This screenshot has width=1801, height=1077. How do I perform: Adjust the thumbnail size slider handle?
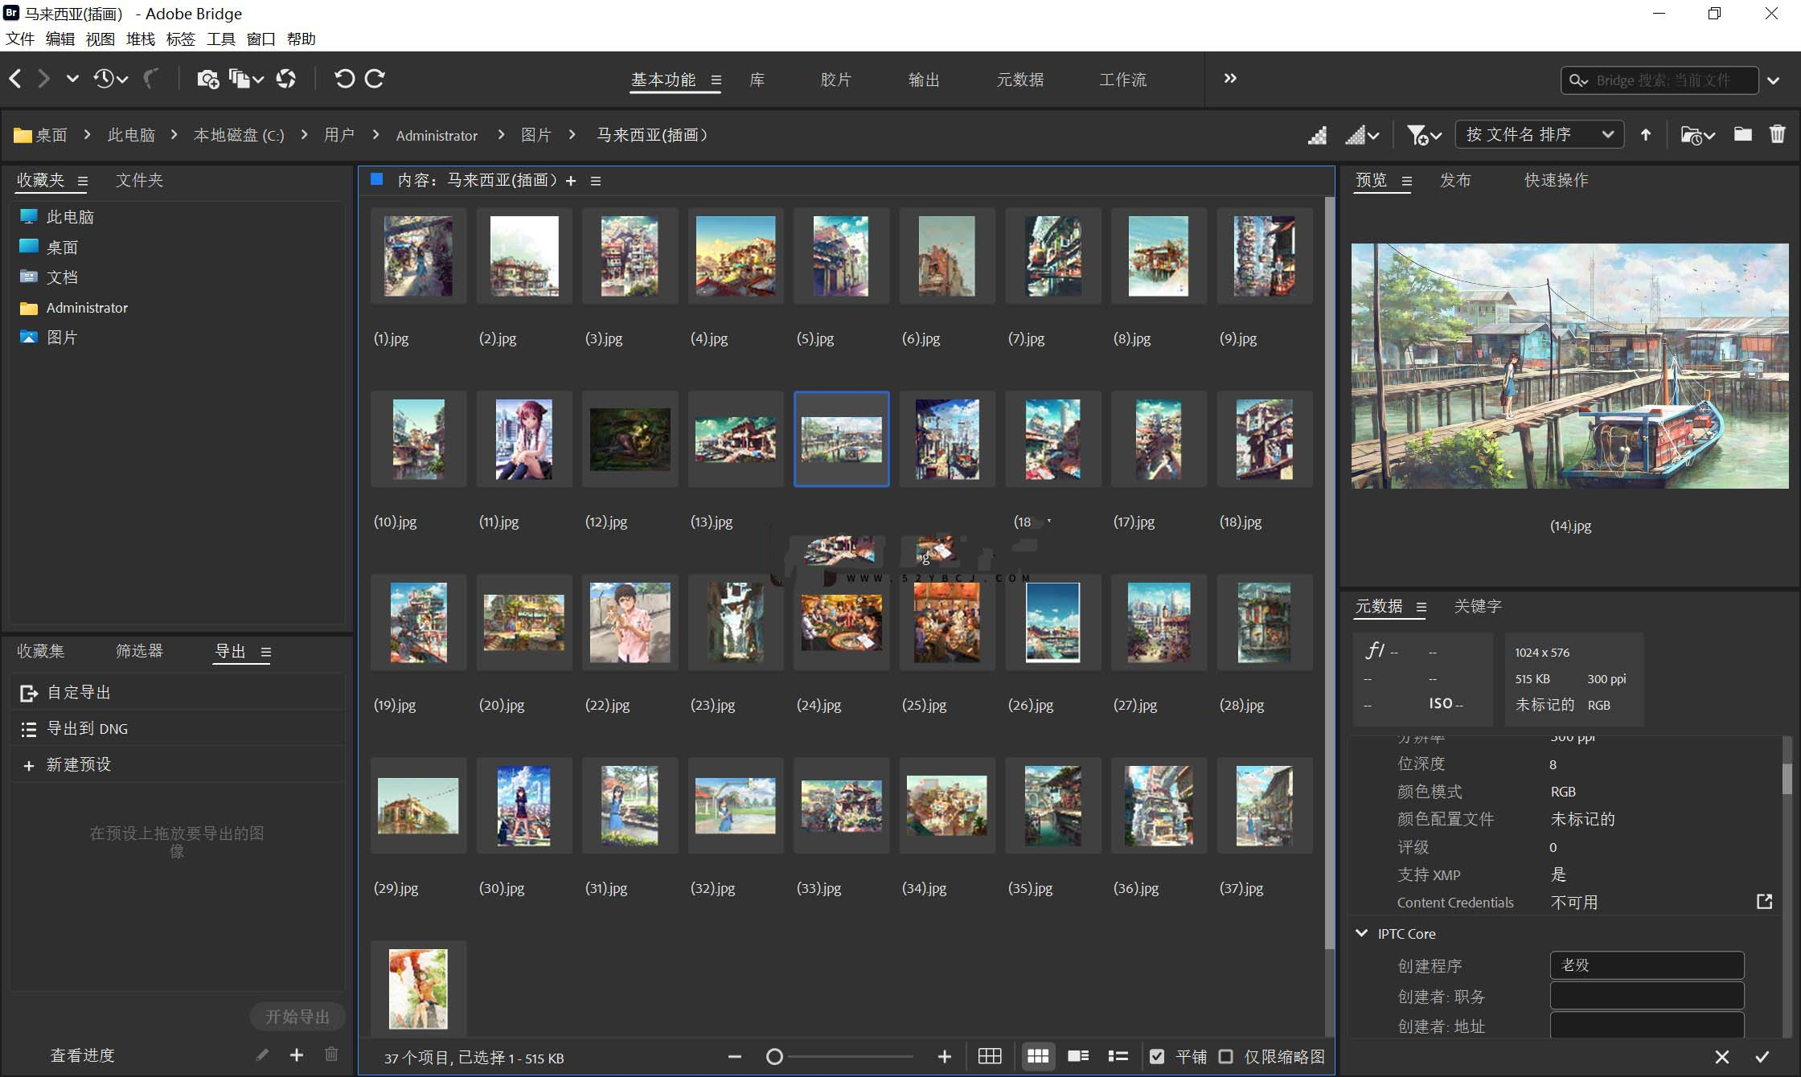(x=774, y=1057)
